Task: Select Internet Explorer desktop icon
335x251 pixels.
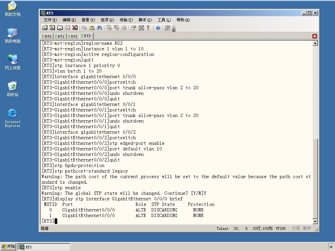Action: (12, 118)
